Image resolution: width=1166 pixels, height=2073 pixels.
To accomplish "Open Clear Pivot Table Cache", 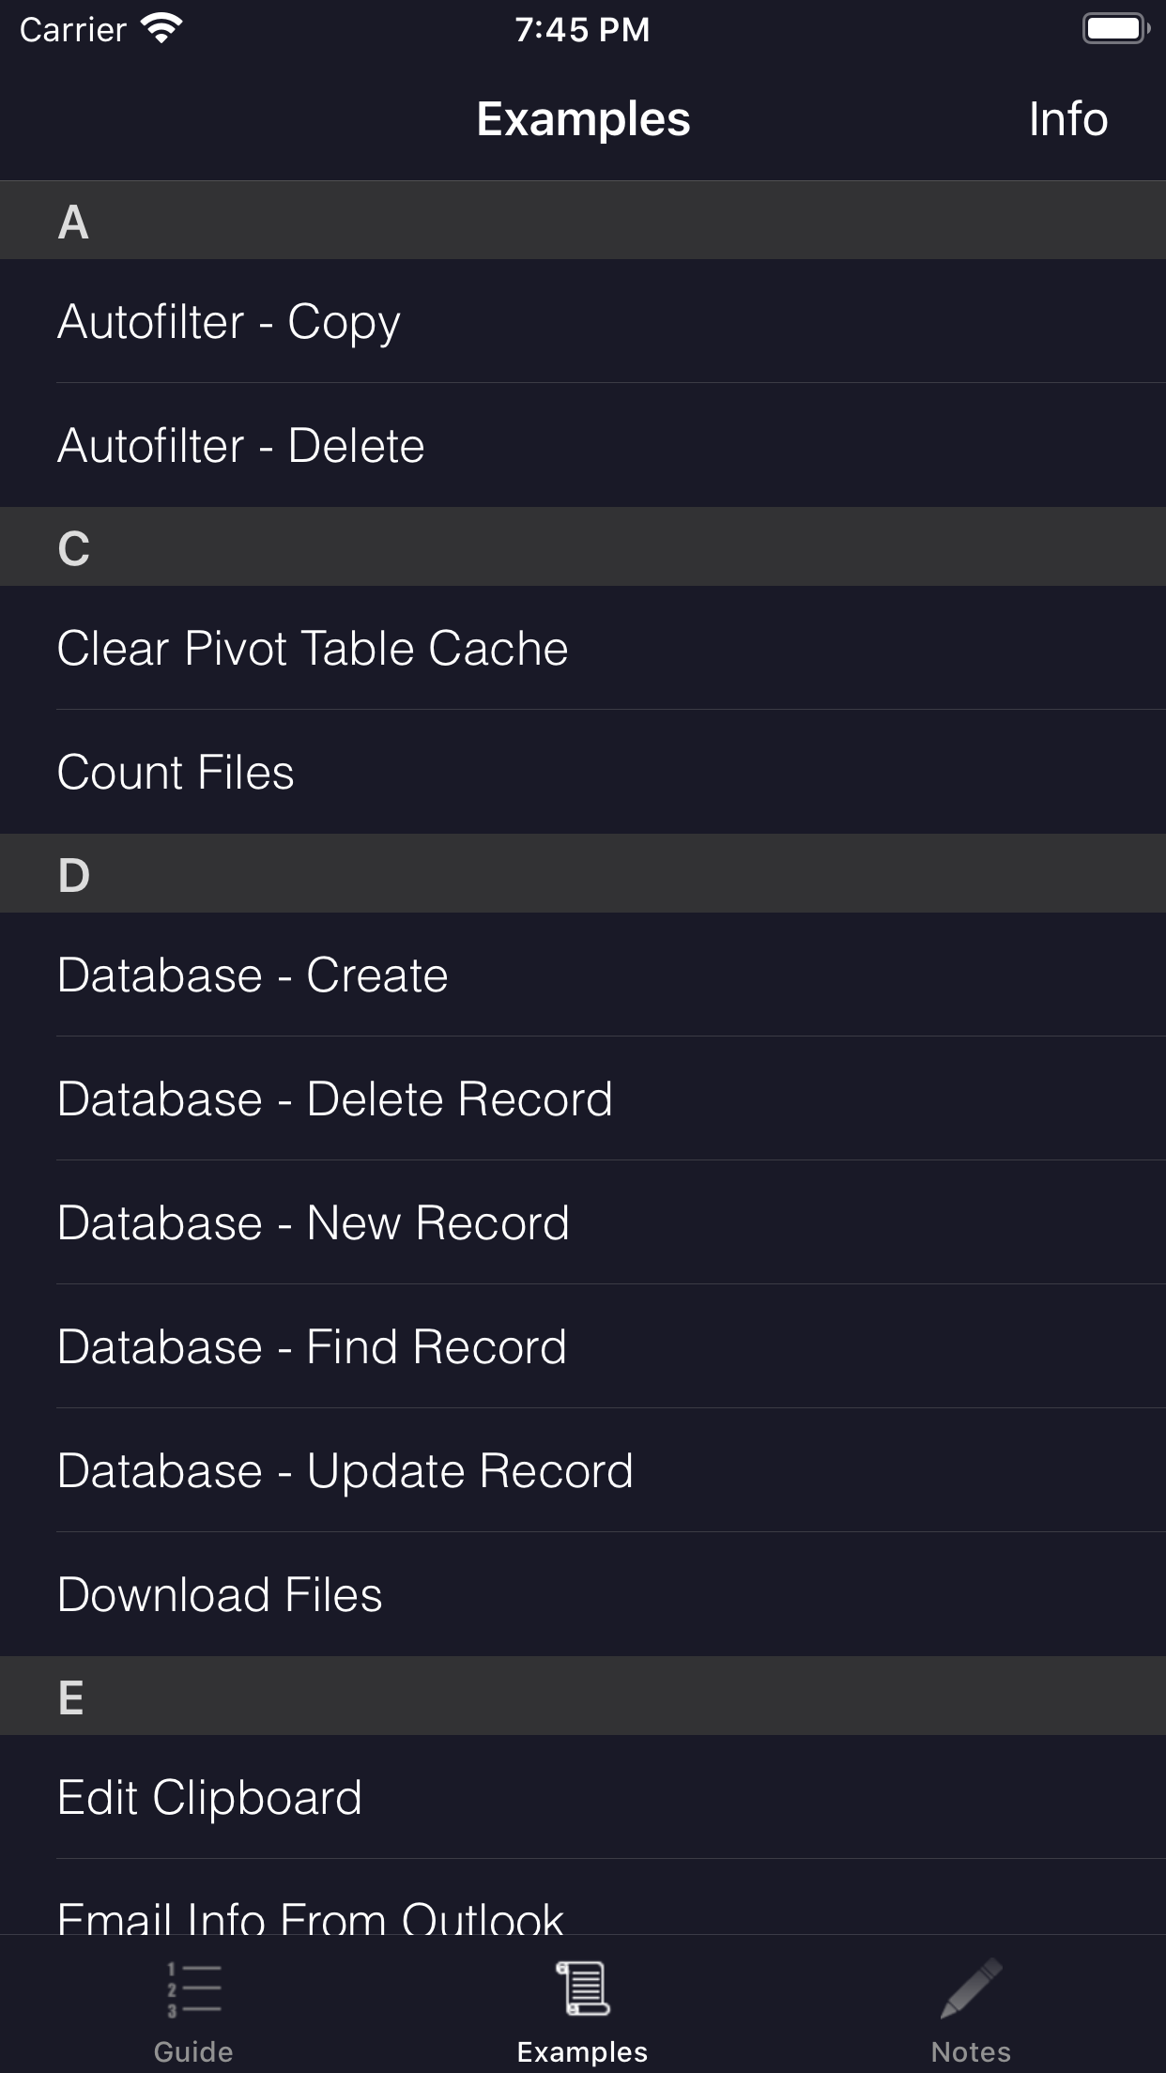I will point(582,648).
